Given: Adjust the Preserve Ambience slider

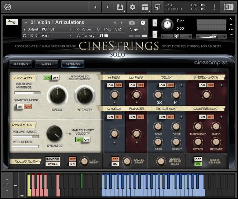Looking at the screenshot, I should (x=28, y=93).
